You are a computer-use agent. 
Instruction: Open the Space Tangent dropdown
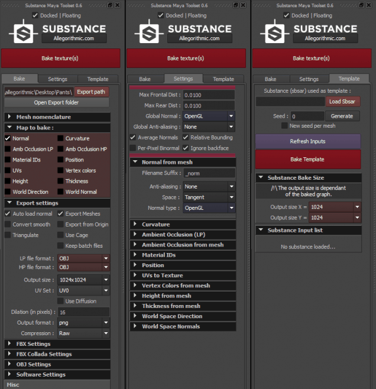209,197
